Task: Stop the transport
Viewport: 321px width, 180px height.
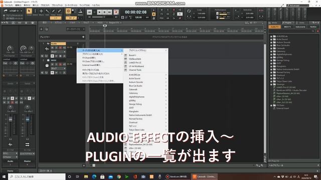Action: [94, 12]
